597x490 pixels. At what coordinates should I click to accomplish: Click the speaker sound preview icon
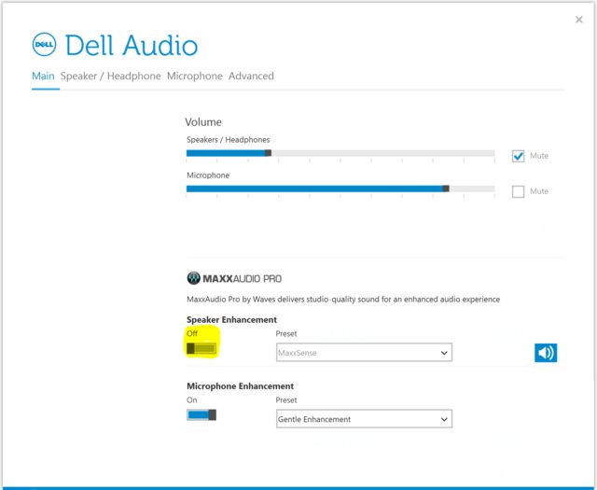click(x=546, y=352)
